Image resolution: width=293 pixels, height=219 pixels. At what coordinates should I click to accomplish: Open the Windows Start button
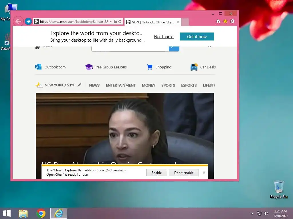tap(7, 213)
